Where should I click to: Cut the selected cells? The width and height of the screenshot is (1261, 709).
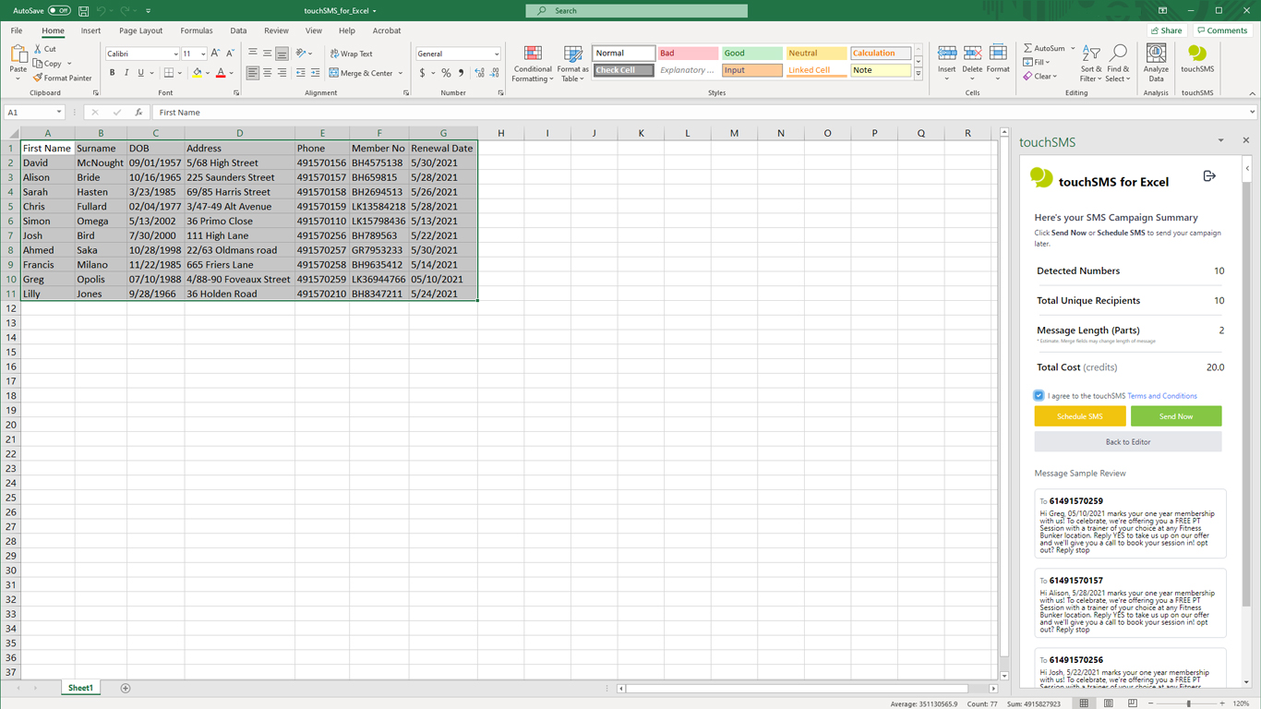[x=45, y=49]
